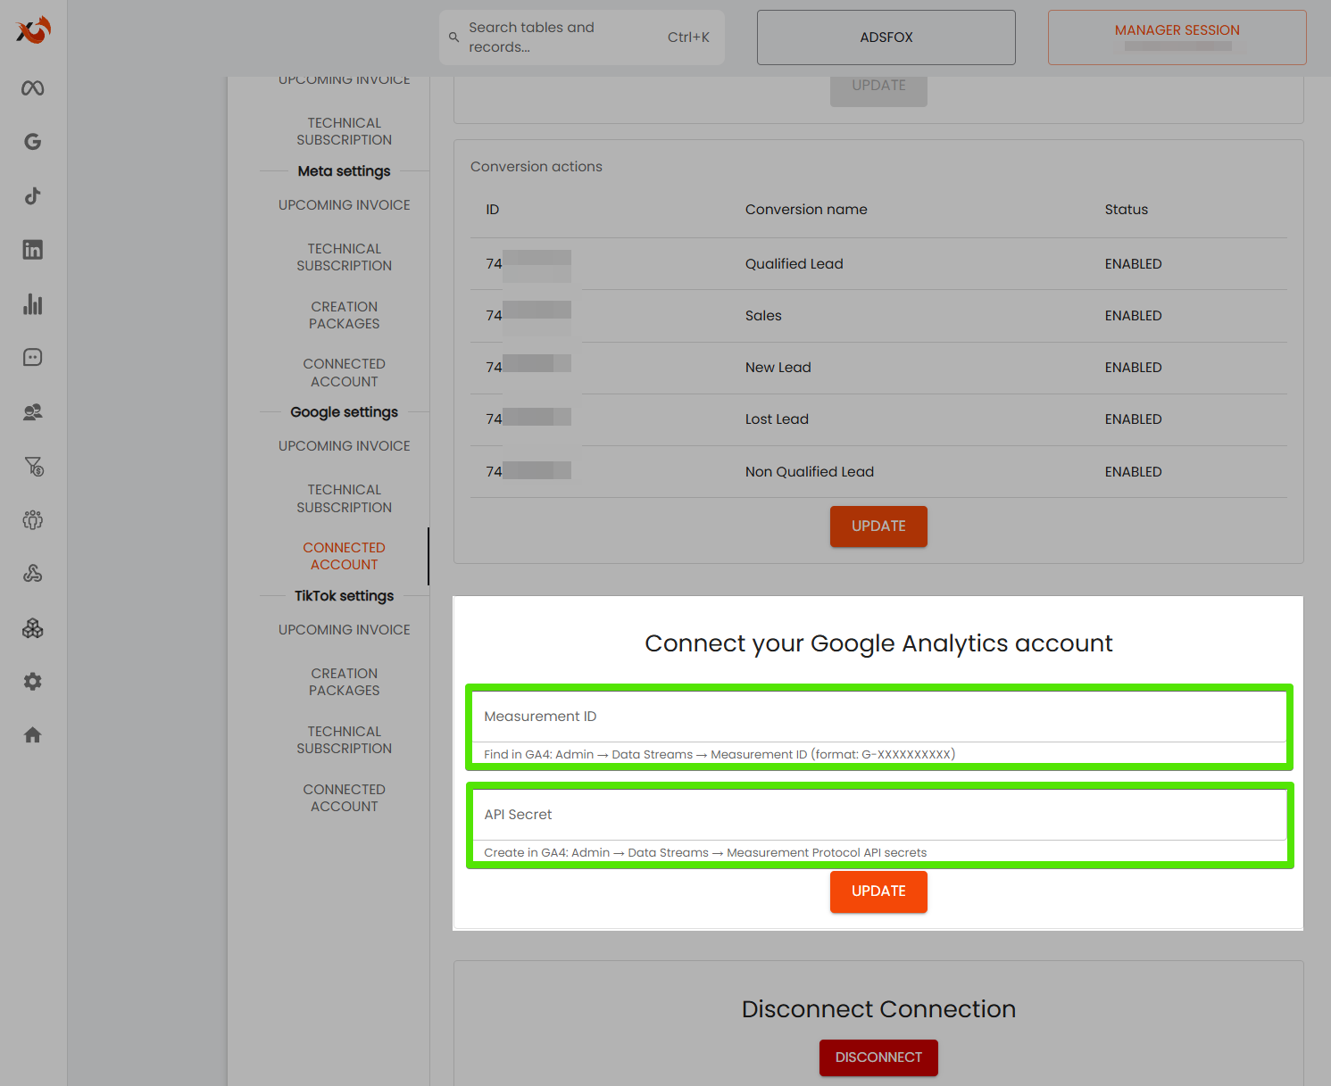Select Creation Packages under Meta settings

(344, 315)
